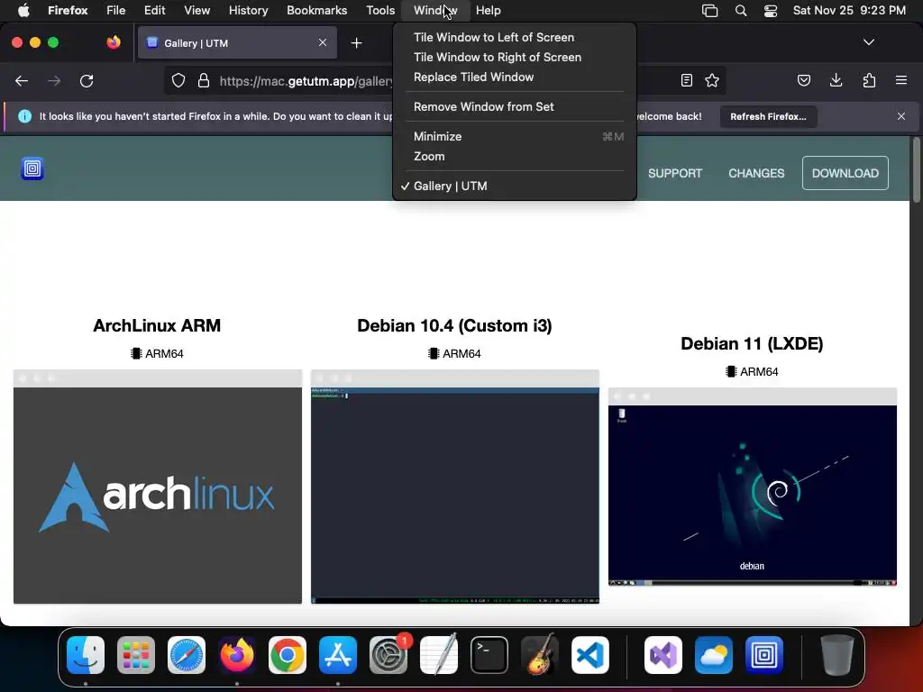Toggle reader view icon in address bar

(686, 80)
